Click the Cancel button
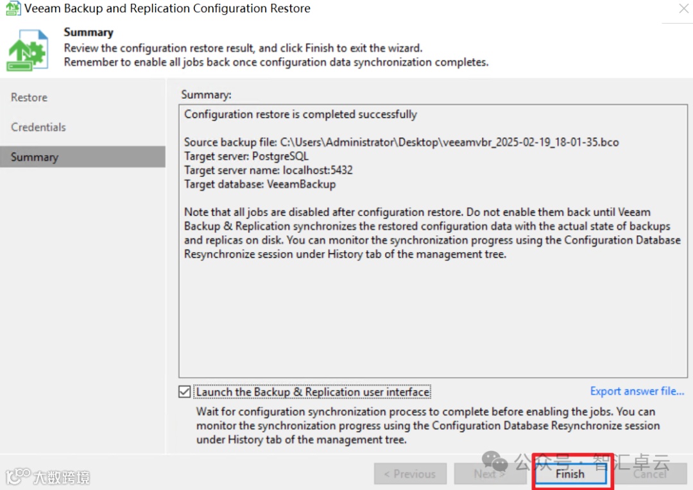The height and width of the screenshot is (490, 693). coord(649,474)
